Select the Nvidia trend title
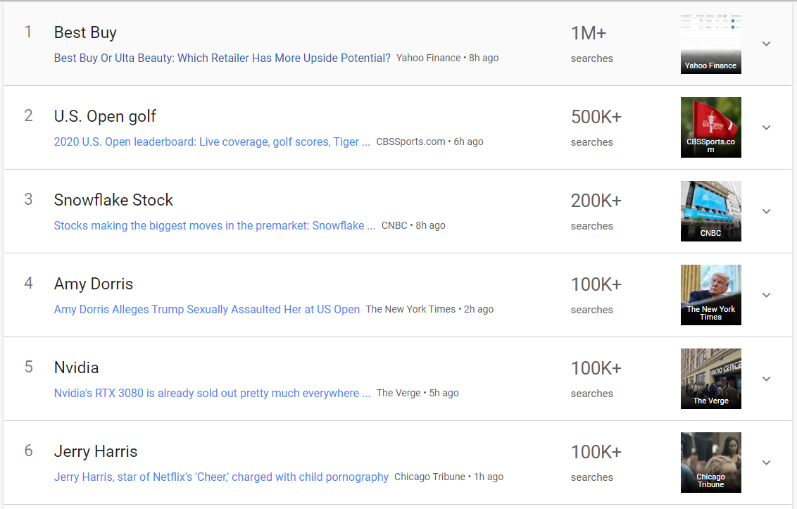The height and width of the screenshot is (509, 797). click(x=76, y=367)
